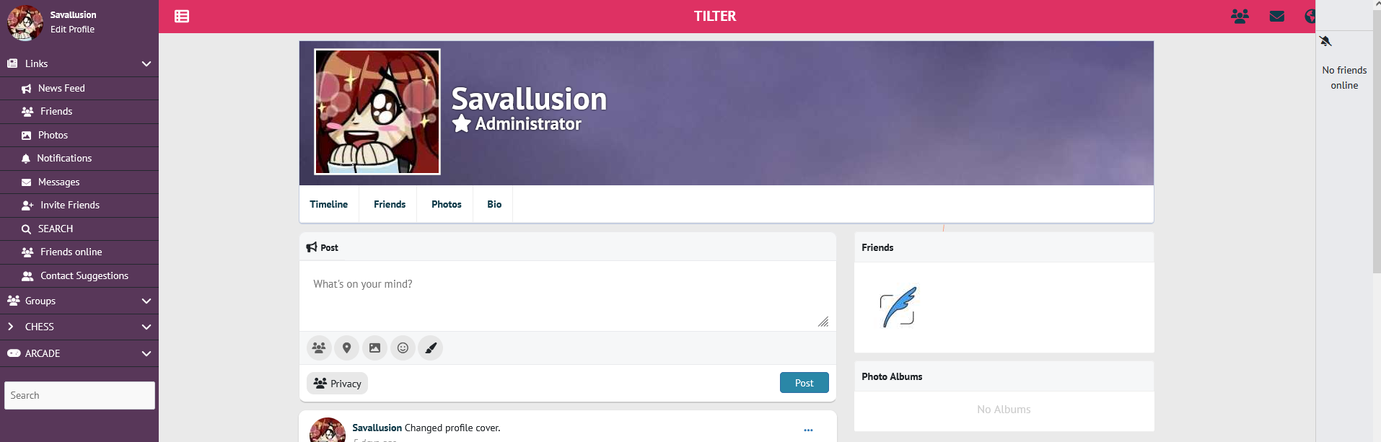Viewport: 1381px width, 442px height.
Task: Open messages via the envelope icon in header
Action: pyautogui.click(x=1276, y=17)
